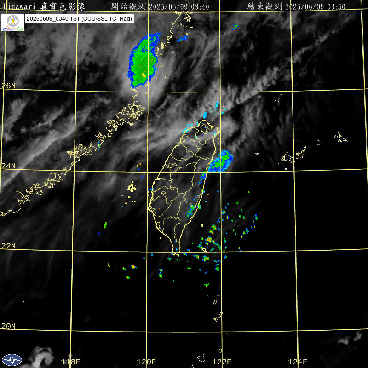Click the Central Weather Administration logo
The image size is (368, 368).
click(12, 360)
